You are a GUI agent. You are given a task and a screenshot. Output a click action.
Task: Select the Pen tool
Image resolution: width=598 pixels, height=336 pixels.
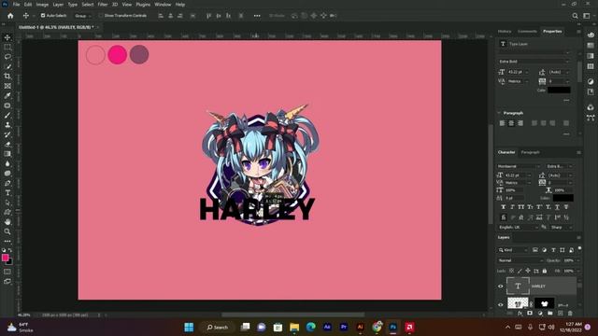pyautogui.click(x=7, y=183)
